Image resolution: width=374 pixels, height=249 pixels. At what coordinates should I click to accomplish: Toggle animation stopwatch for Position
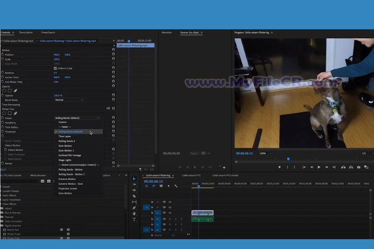point(3,54)
